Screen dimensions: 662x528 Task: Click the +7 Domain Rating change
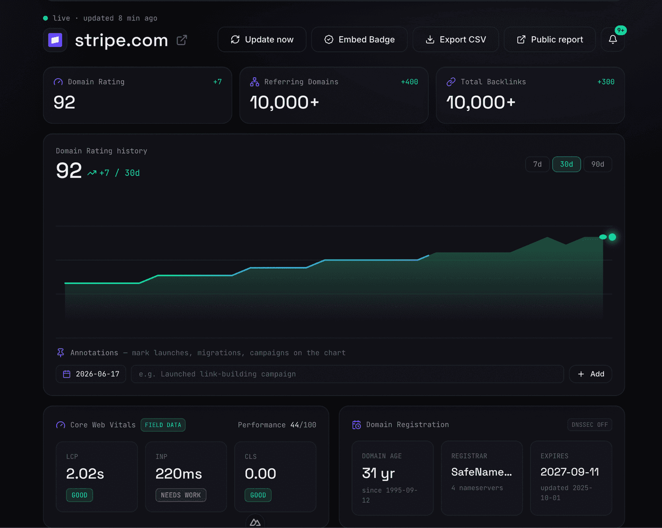point(218,82)
